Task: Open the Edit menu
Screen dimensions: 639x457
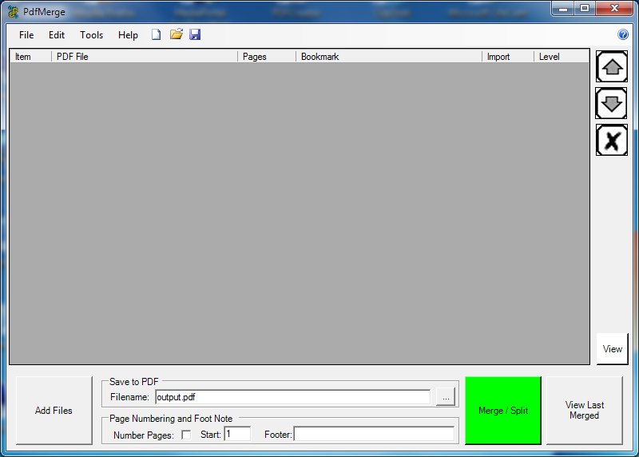Action: [x=57, y=35]
